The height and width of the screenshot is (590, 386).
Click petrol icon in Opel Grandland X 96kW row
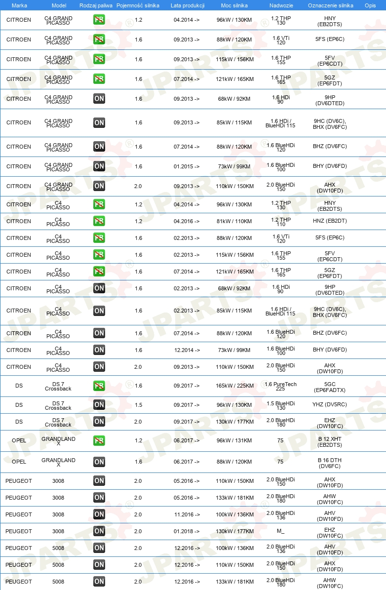pyautogui.click(x=99, y=440)
